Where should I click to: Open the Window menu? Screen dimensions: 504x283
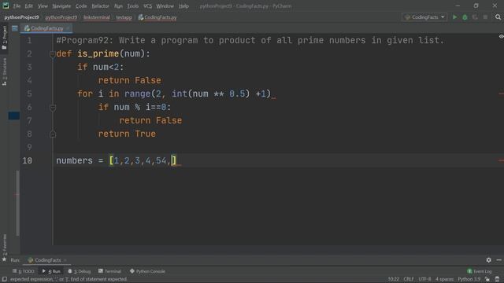coord(165,6)
